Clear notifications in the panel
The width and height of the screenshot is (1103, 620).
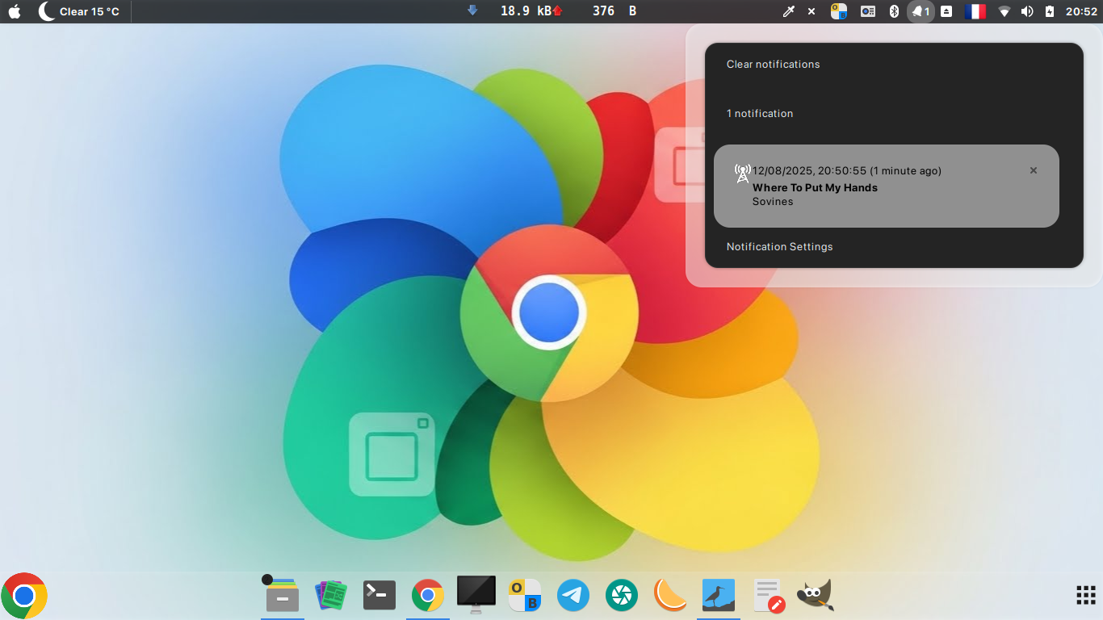(x=773, y=65)
